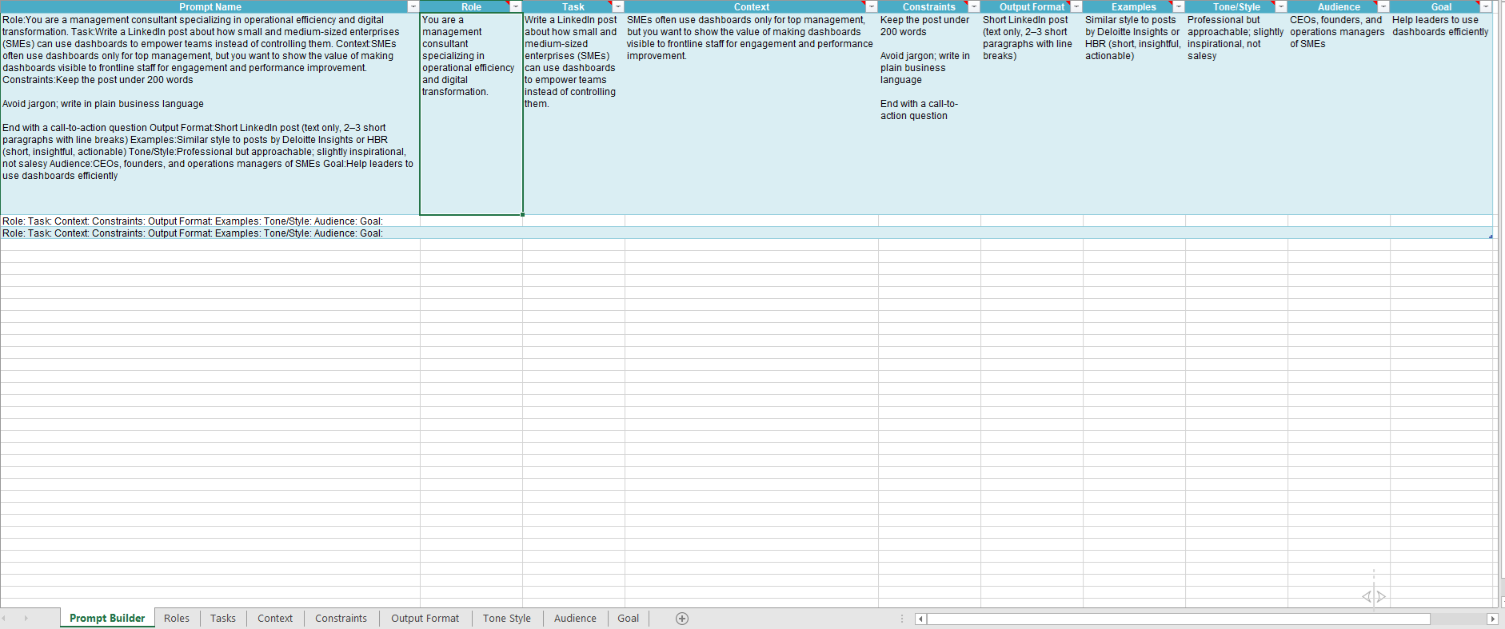This screenshot has height=629, width=1505.
Task: Select the combined prompt cell starting 'Role:You are a management'
Action: [x=210, y=113]
